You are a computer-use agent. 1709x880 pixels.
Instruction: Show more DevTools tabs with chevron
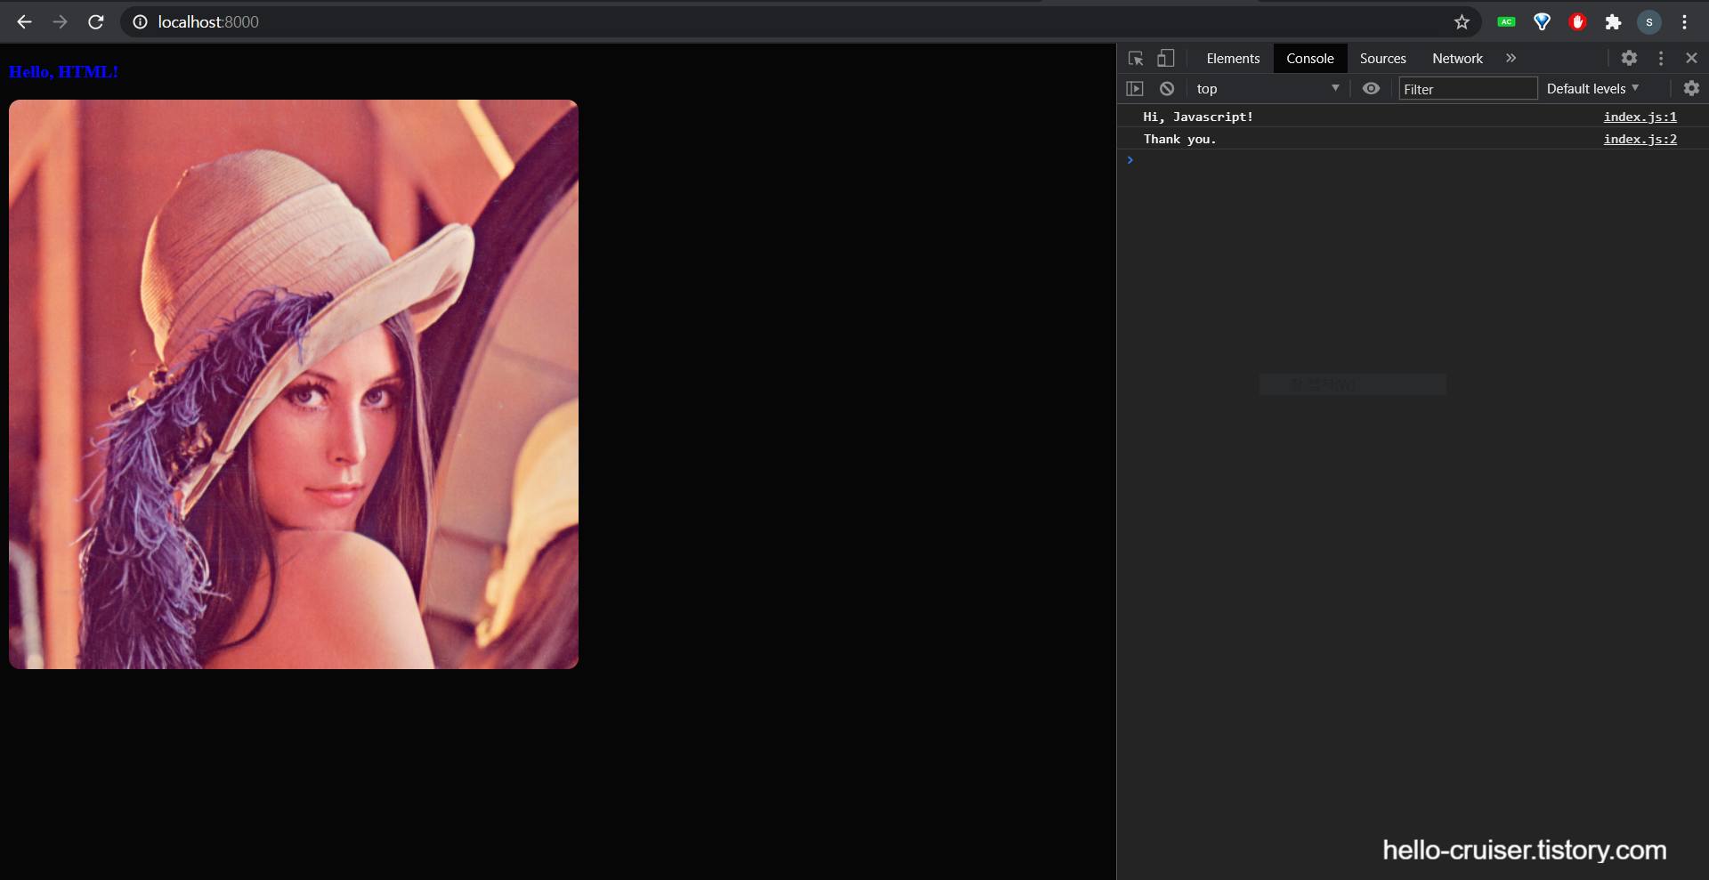tap(1511, 58)
